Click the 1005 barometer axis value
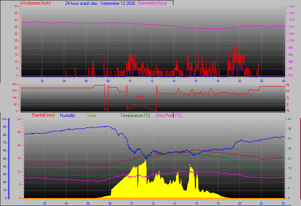The width and height of the screenshot is (301, 206). [x=291, y=34]
